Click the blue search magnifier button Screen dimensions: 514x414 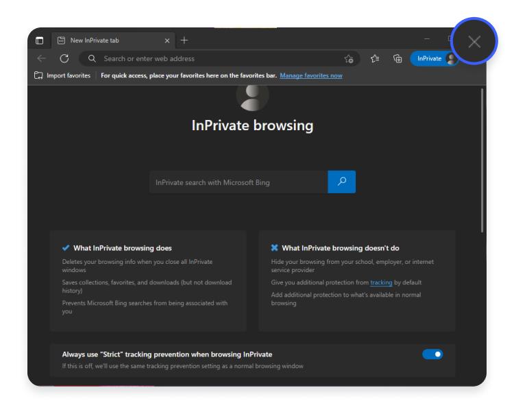pyautogui.click(x=341, y=182)
